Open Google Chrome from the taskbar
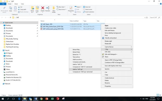The image size is (162, 101). 41,99
